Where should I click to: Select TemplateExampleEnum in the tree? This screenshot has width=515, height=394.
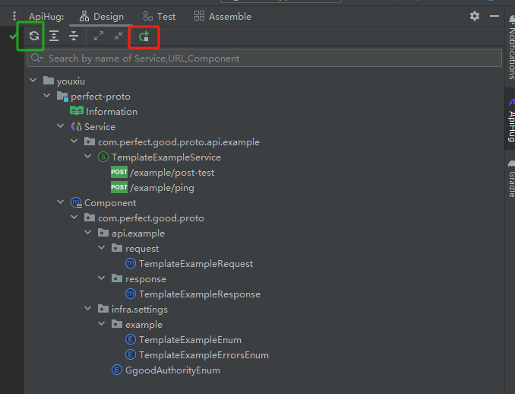pyautogui.click(x=190, y=340)
